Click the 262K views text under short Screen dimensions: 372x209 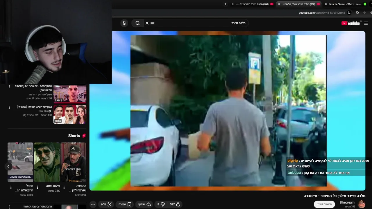click(x=27, y=195)
